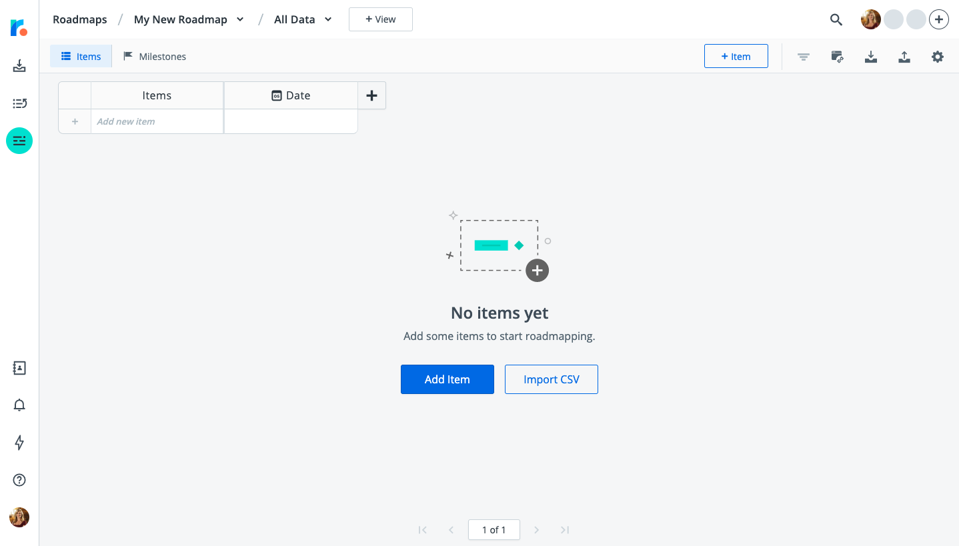Click the upload export icon in toolbar
The image size is (959, 546).
[904, 57]
